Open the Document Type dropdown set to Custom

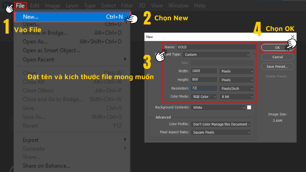(216, 55)
